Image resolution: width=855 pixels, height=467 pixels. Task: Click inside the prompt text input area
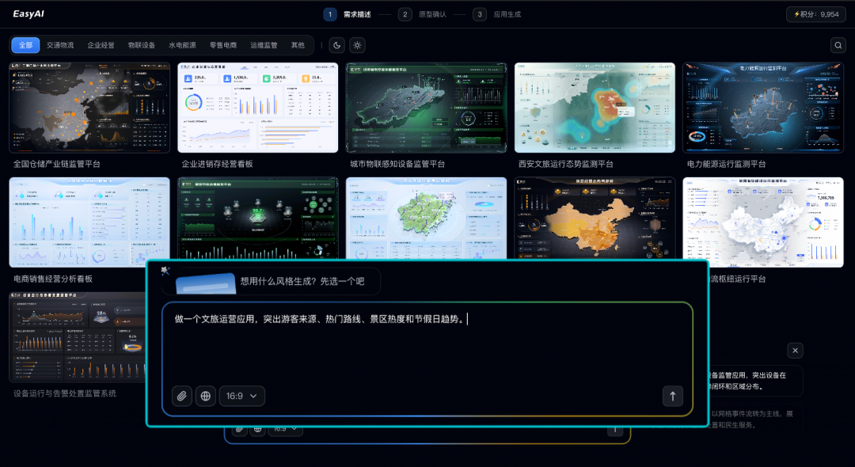(427, 344)
